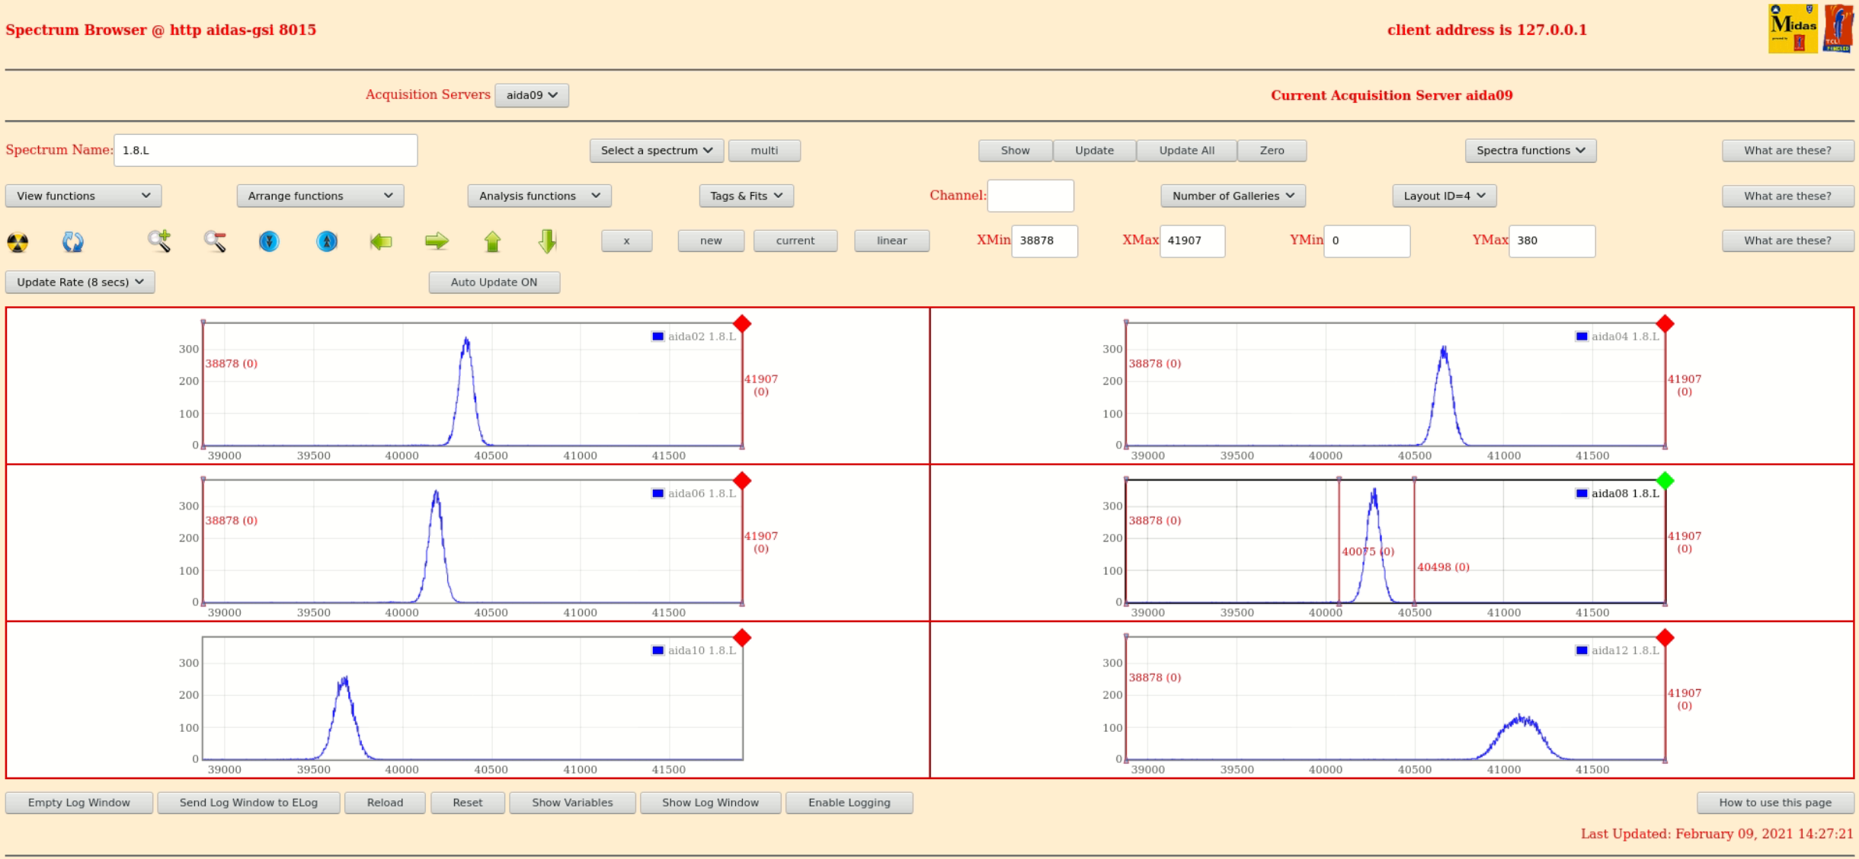Zoom out with the magnifier minus icon
1859x859 pixels.
215,241
